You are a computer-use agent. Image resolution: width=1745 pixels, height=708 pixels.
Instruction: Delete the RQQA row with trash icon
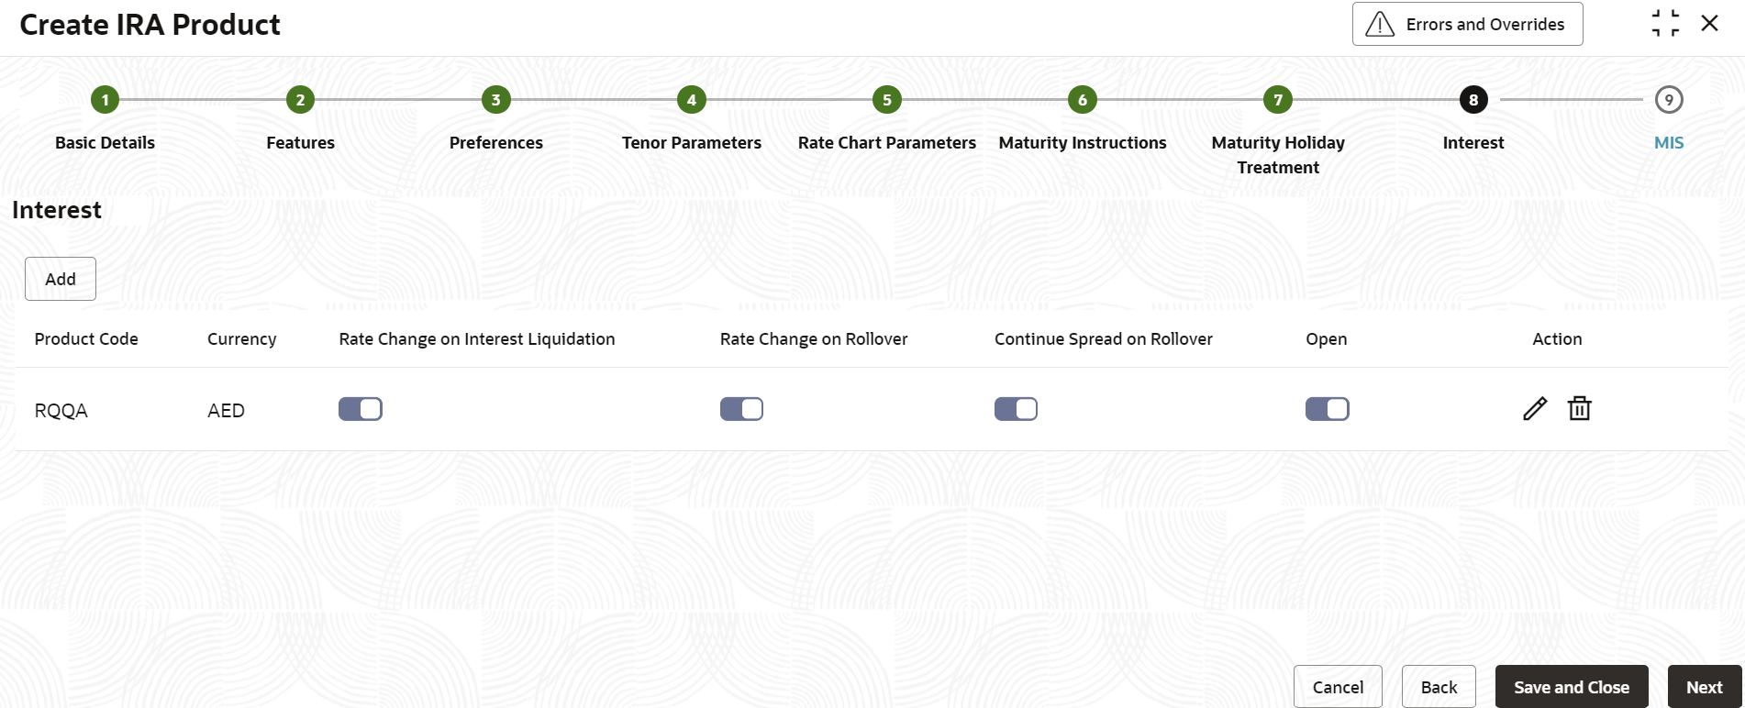1579,408
